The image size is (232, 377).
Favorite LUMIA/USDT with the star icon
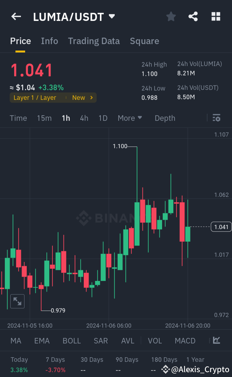171,16
